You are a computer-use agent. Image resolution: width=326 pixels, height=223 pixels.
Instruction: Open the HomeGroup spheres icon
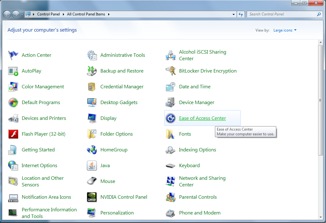pyautogui.click(x=92, y=150)
